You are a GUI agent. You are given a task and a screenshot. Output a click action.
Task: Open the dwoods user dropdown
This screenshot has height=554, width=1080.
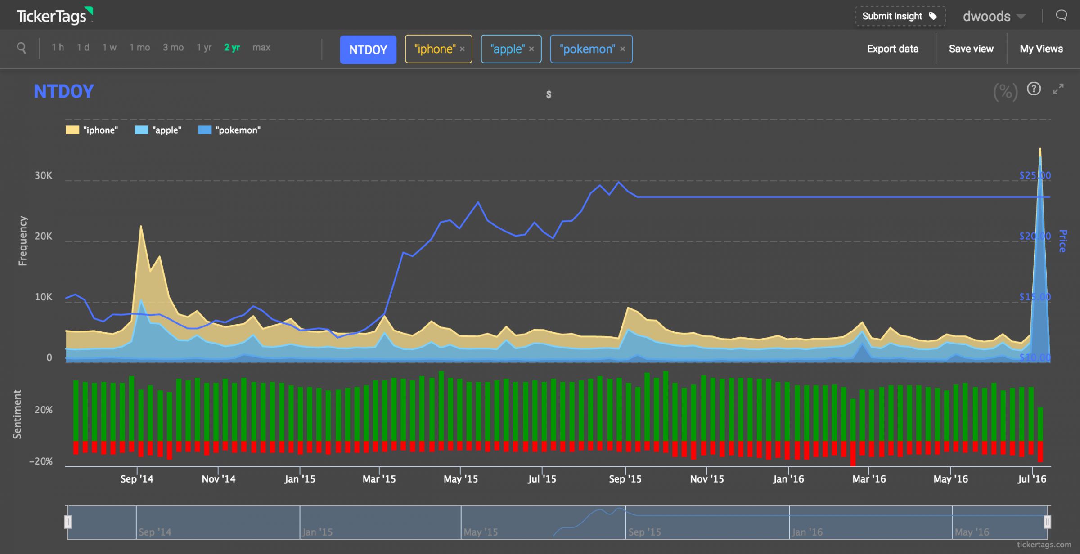[994, 17]
